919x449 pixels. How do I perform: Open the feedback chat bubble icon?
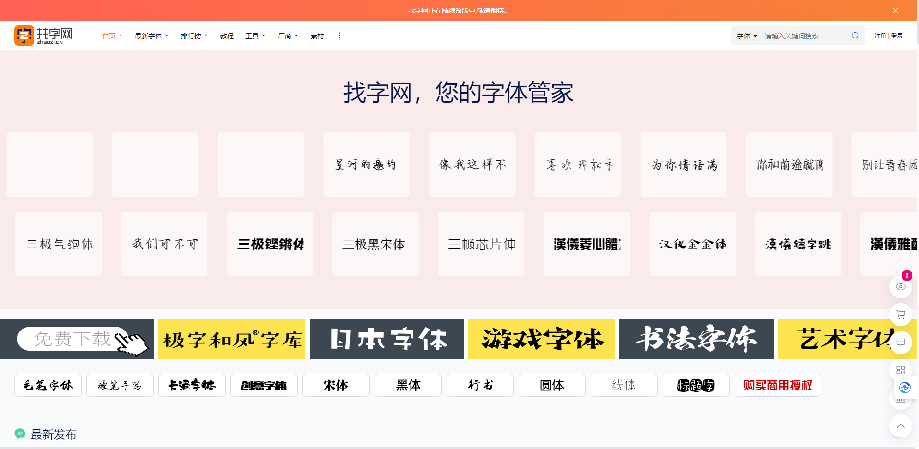[x=901, y=342]
